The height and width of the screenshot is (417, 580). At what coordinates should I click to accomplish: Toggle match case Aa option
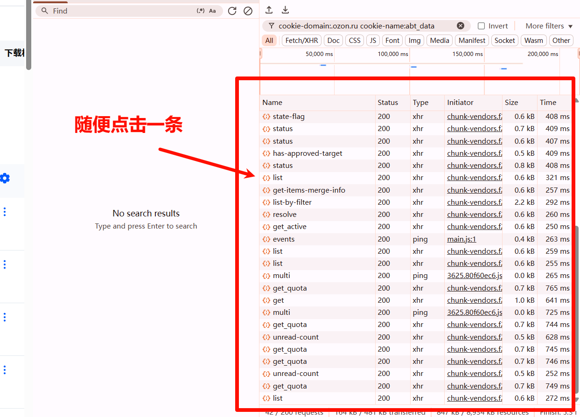point(212,11)
